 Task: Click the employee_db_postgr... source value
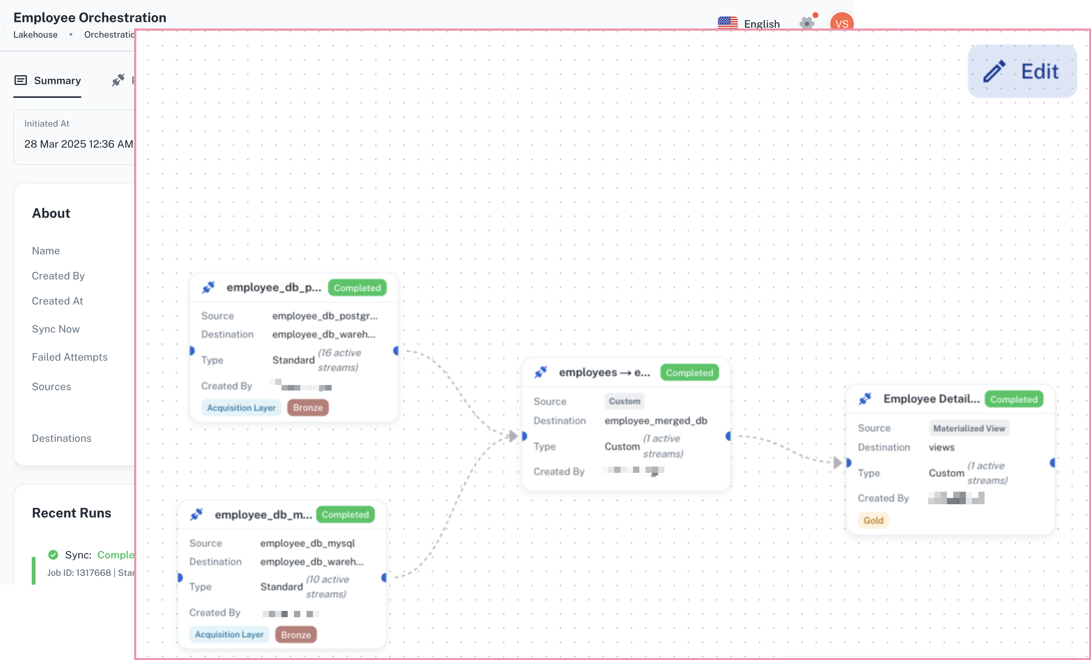(325, 316)
